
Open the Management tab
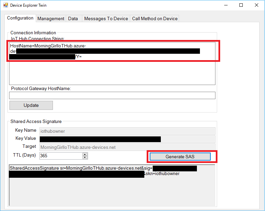coord(51,18)
